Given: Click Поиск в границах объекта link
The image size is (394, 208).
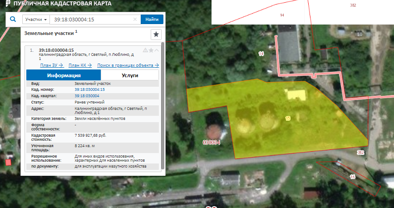Looking at the screenshot, I should pos(128,65).
